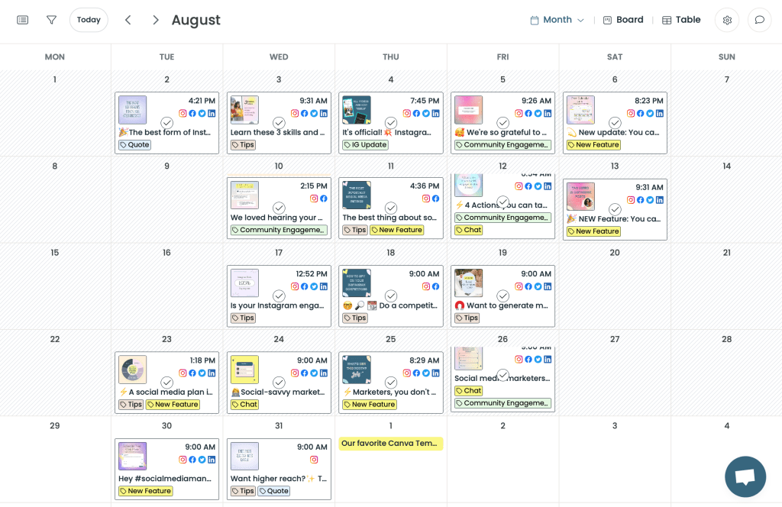
Task: Click the Today button
Action: 89,20
